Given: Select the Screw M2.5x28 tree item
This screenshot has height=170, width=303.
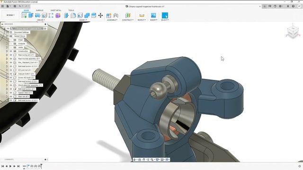Looking at the screenshot, I should (26, 77).
